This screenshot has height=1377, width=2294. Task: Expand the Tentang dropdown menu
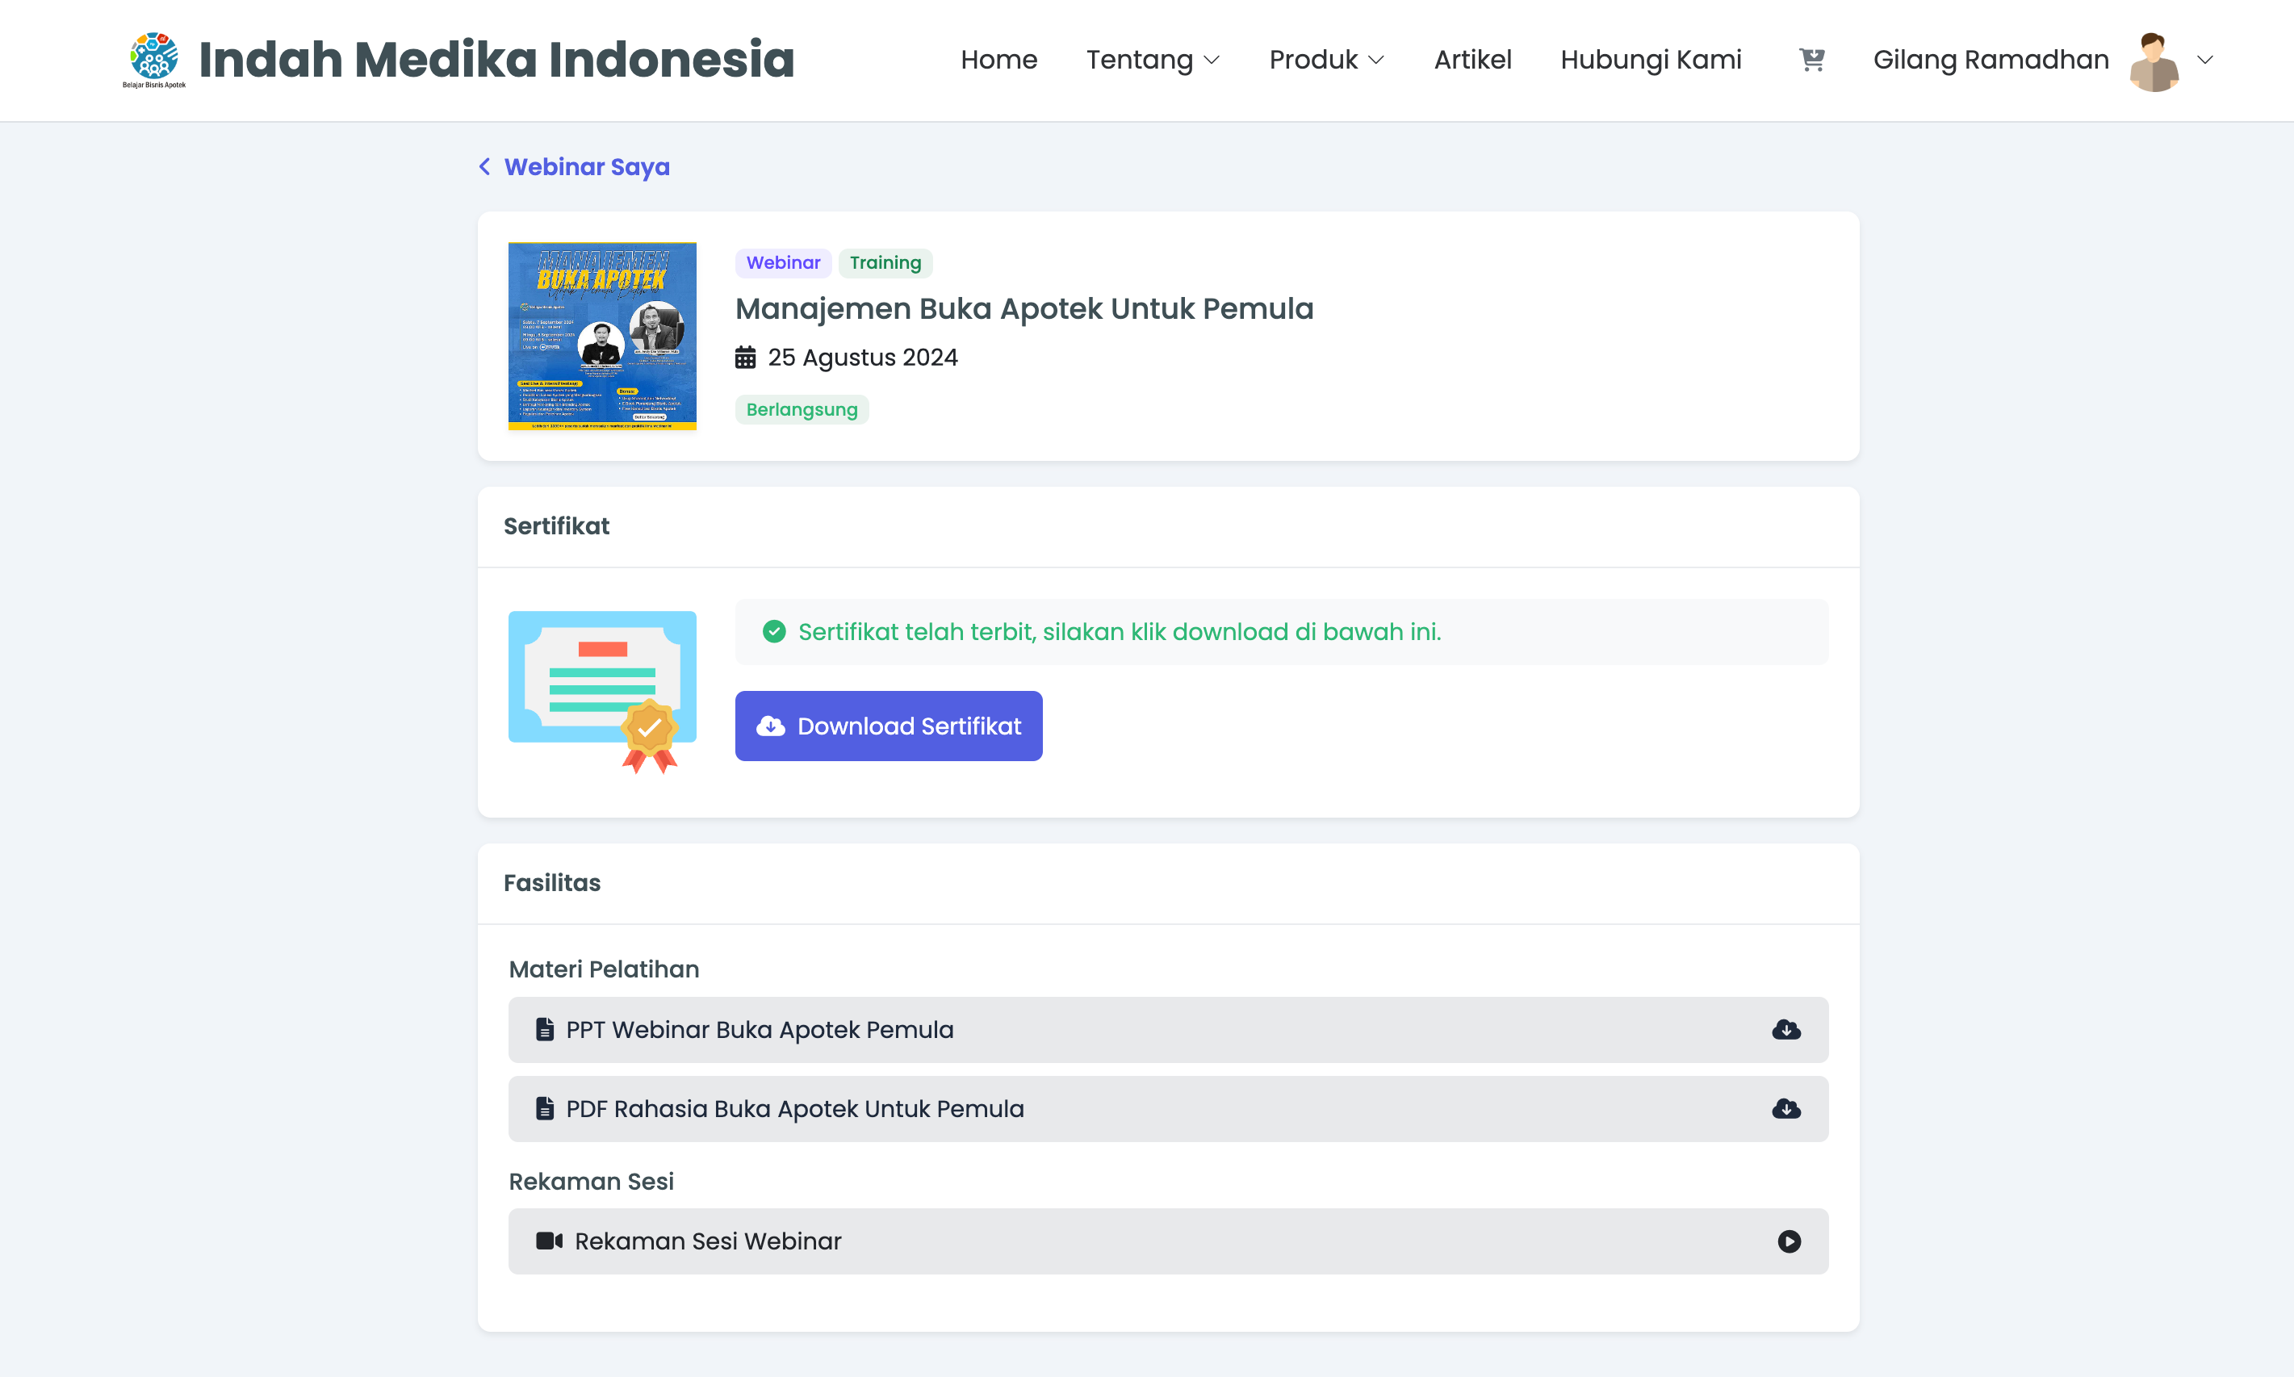1152,60
